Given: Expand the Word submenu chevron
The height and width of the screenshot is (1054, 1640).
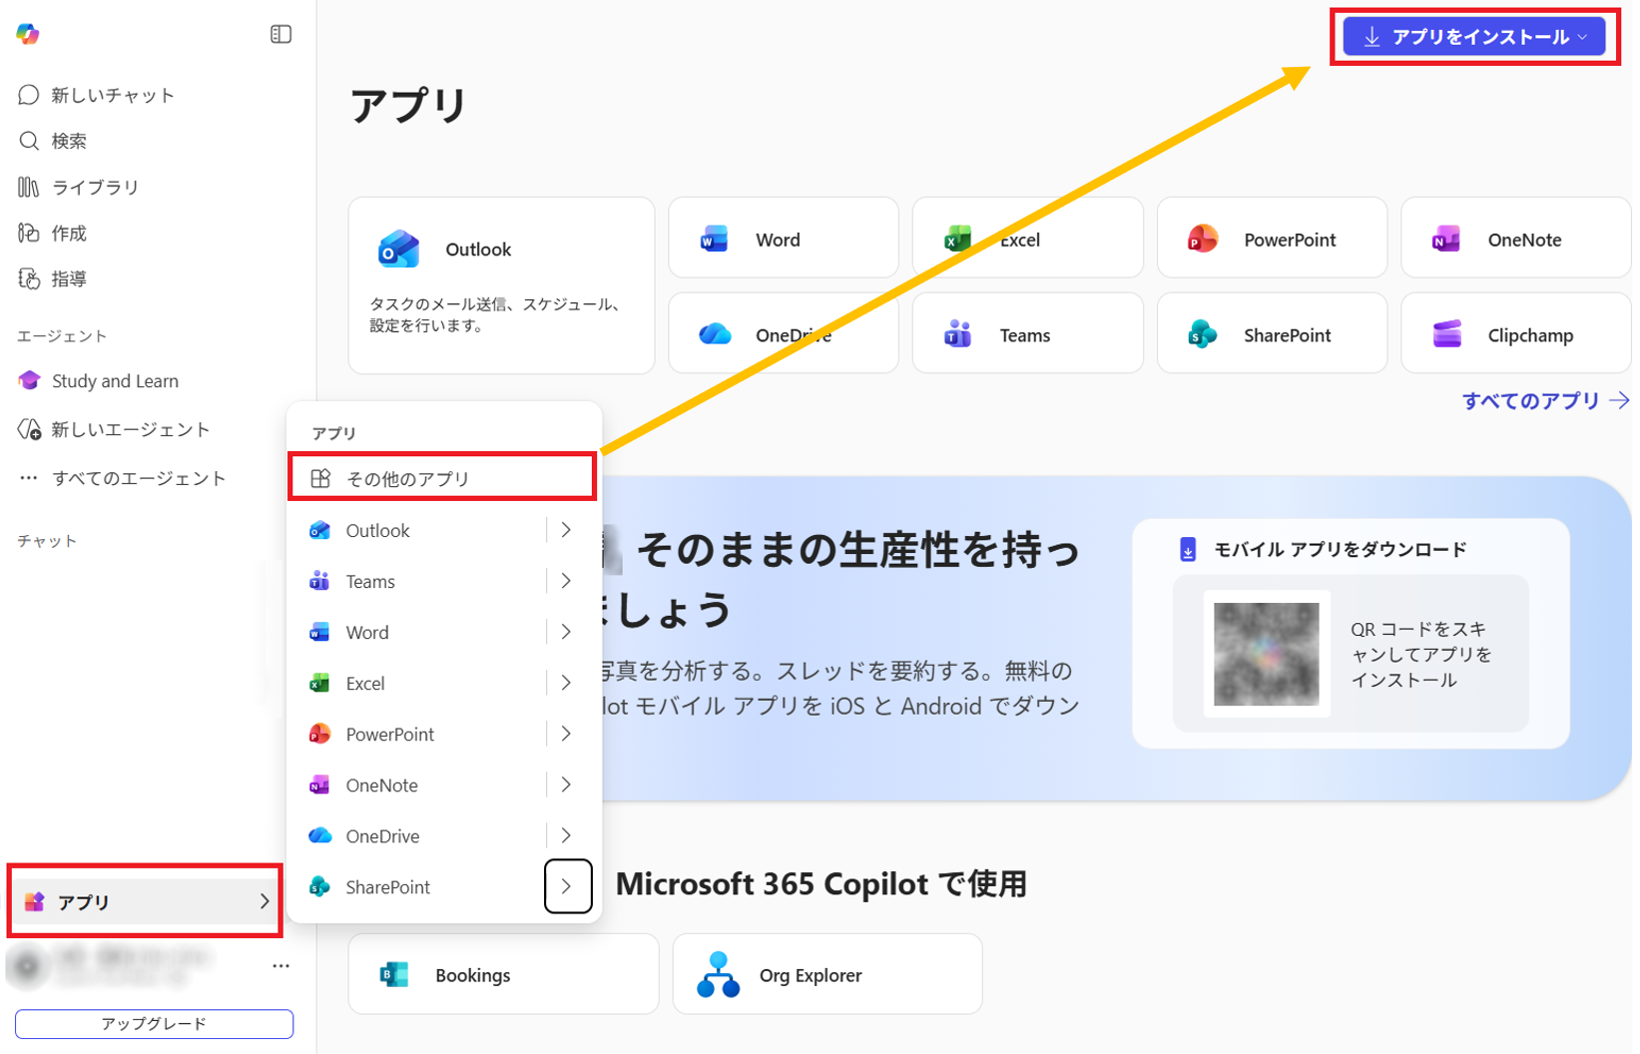Looking at the screenshot, I should click(567, 632).
